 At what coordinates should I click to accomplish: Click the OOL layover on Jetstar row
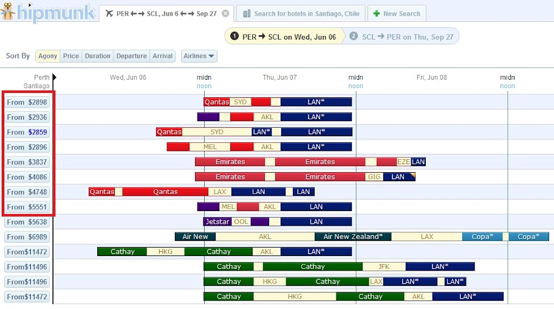[241, 221]
